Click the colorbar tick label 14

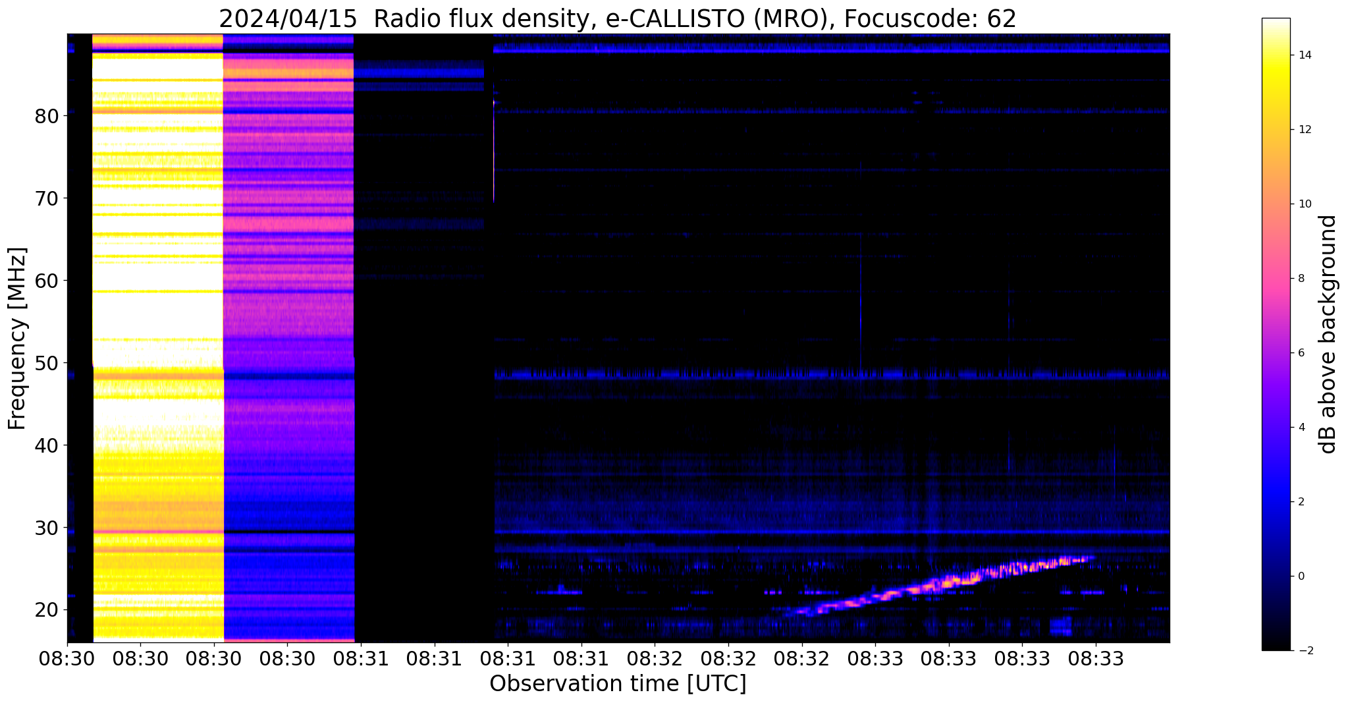pyautogui.click(x=1304, y=55)
